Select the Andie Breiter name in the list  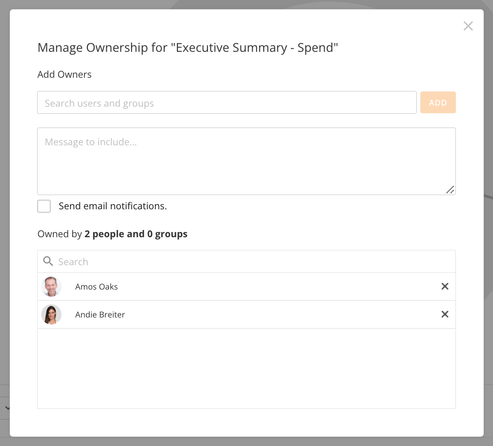(100, 315)
